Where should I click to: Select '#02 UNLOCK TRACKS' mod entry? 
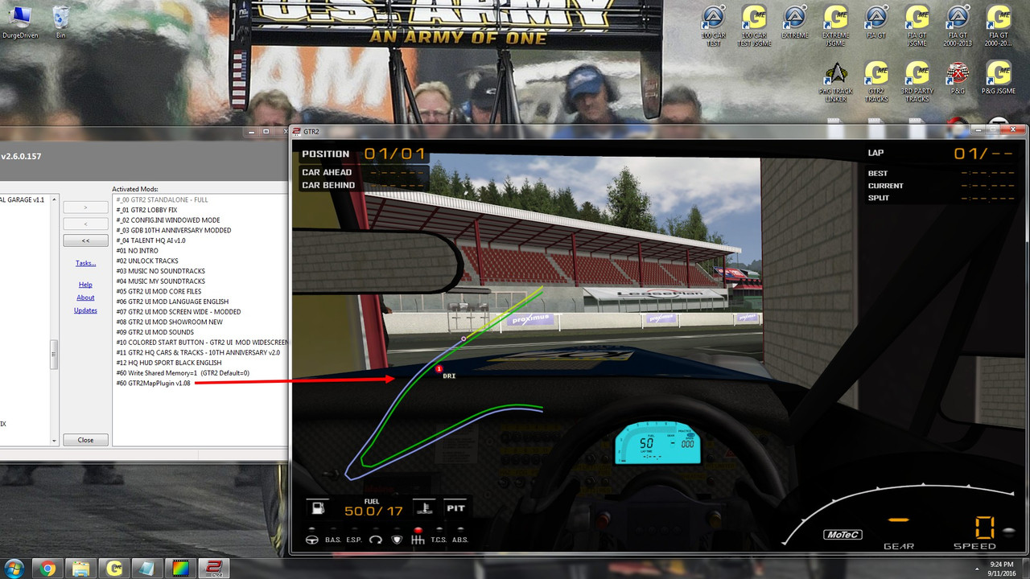[x=147, y=261]
